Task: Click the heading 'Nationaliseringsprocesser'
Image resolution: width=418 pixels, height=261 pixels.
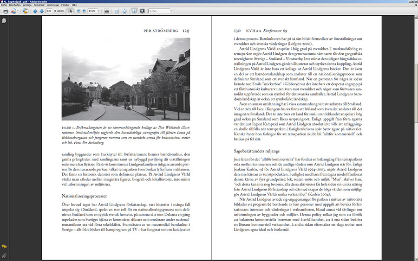Action: (84, 196)
